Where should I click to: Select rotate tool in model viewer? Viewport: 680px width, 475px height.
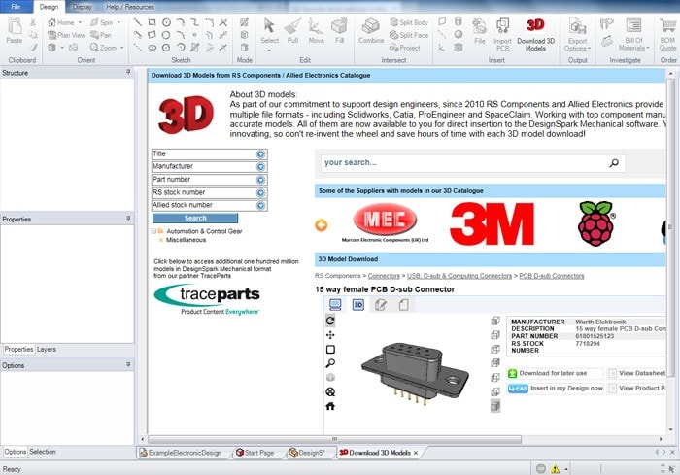(x=330, y=321)
